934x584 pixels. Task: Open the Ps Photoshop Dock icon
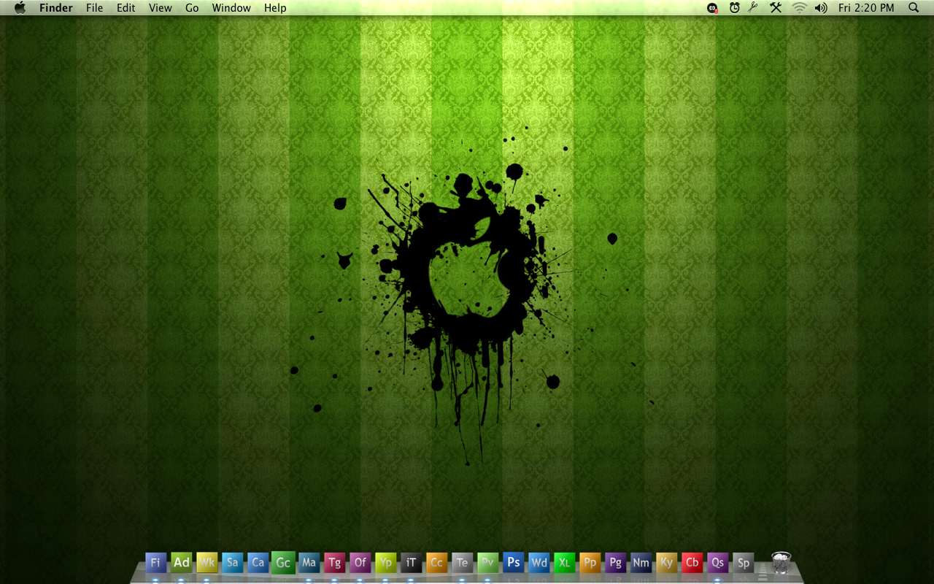(x=513, y=562)
